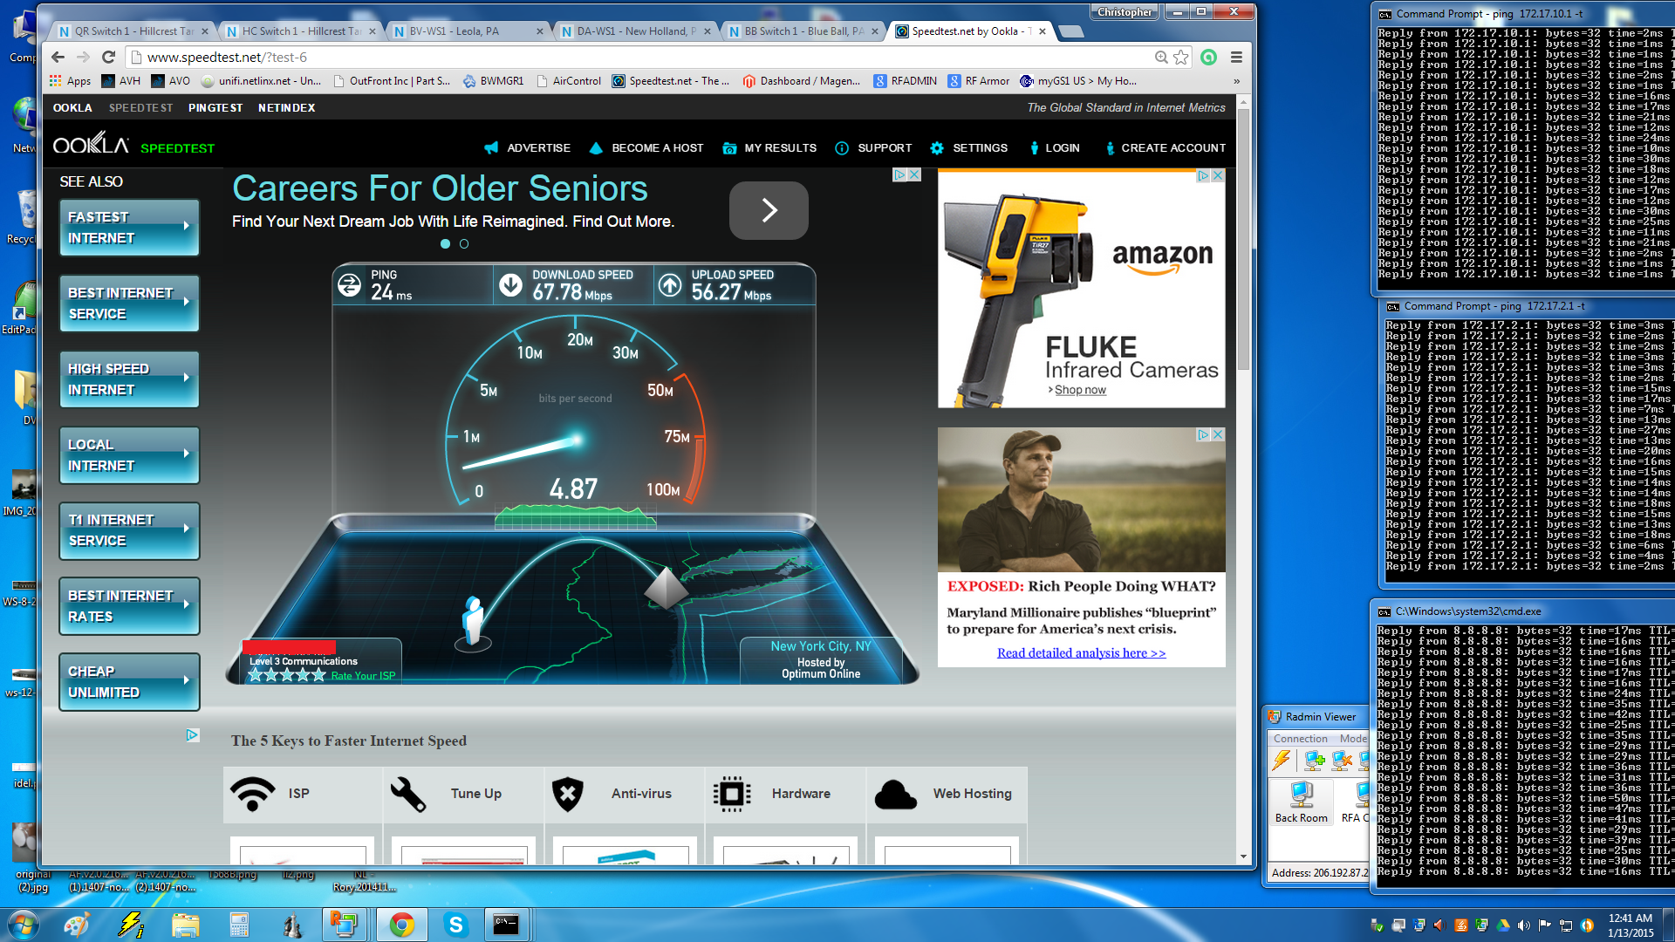The height and width of the screenshot is (942, 1675).
Task: Select the second carousel dot in ad
Action: pyautogui.click(x=464, y=244)
